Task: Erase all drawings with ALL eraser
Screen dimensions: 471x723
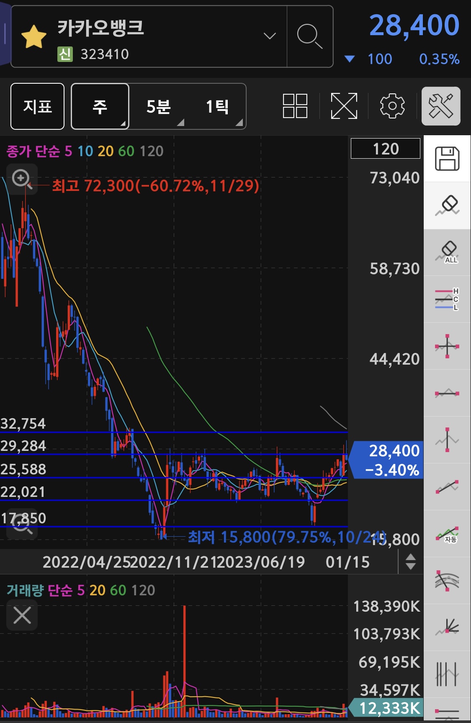Action: 447,252
